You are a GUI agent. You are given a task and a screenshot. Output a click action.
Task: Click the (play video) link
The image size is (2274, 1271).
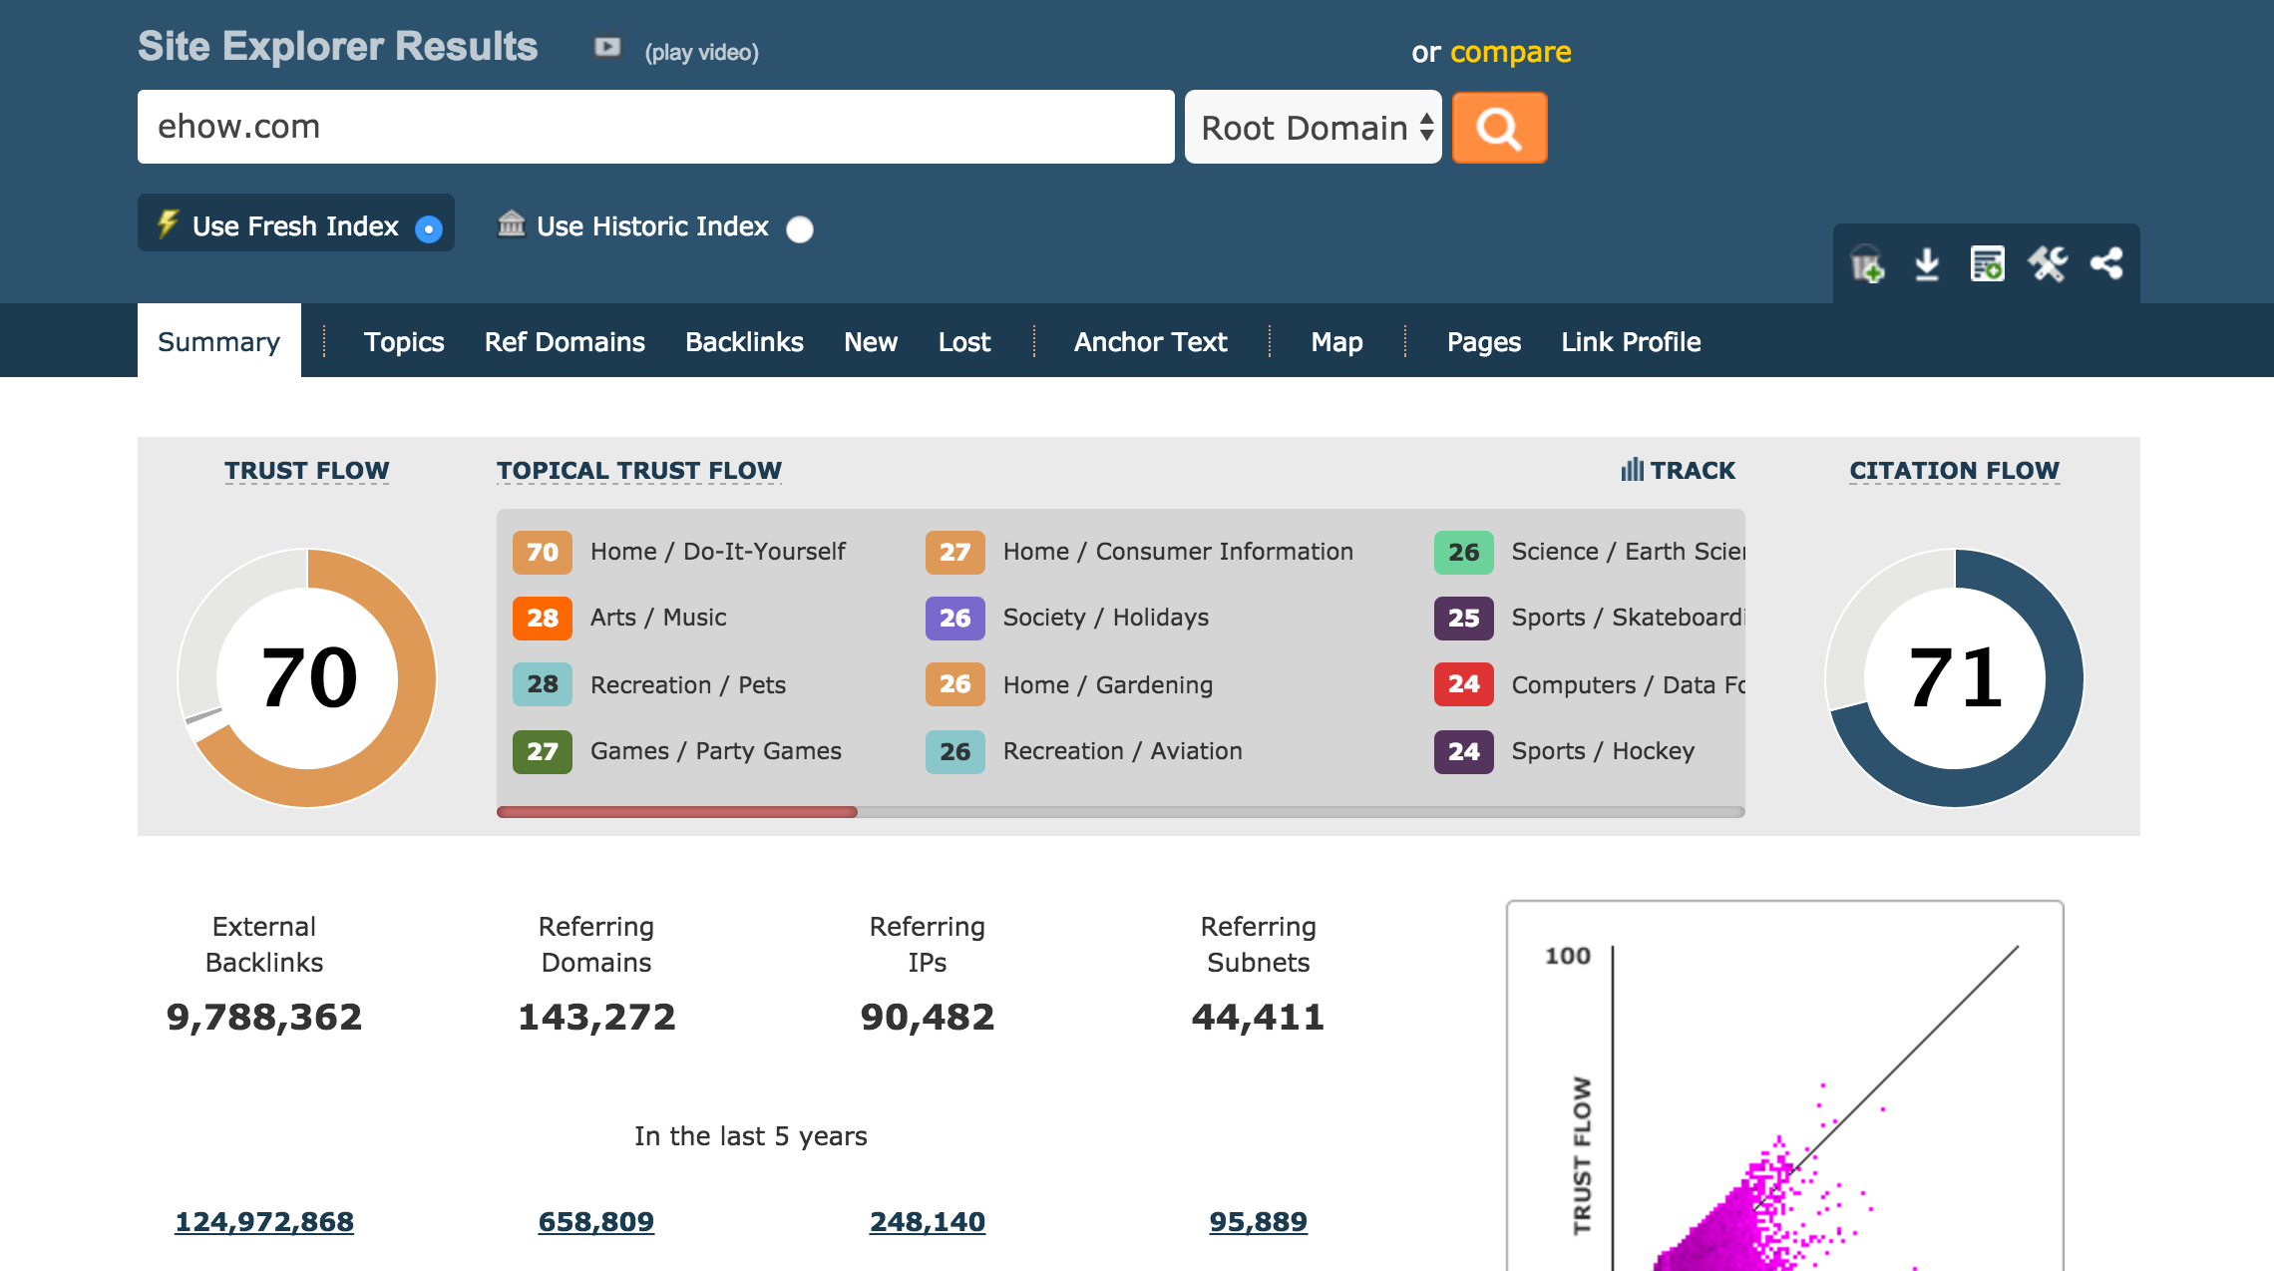701,52
